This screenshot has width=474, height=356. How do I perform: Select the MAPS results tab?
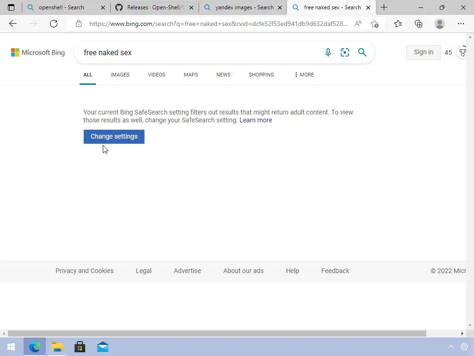coord(191,75)
